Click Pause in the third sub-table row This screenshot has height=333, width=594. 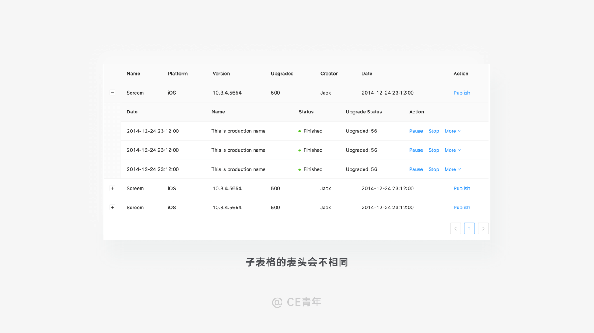(416, 169)
